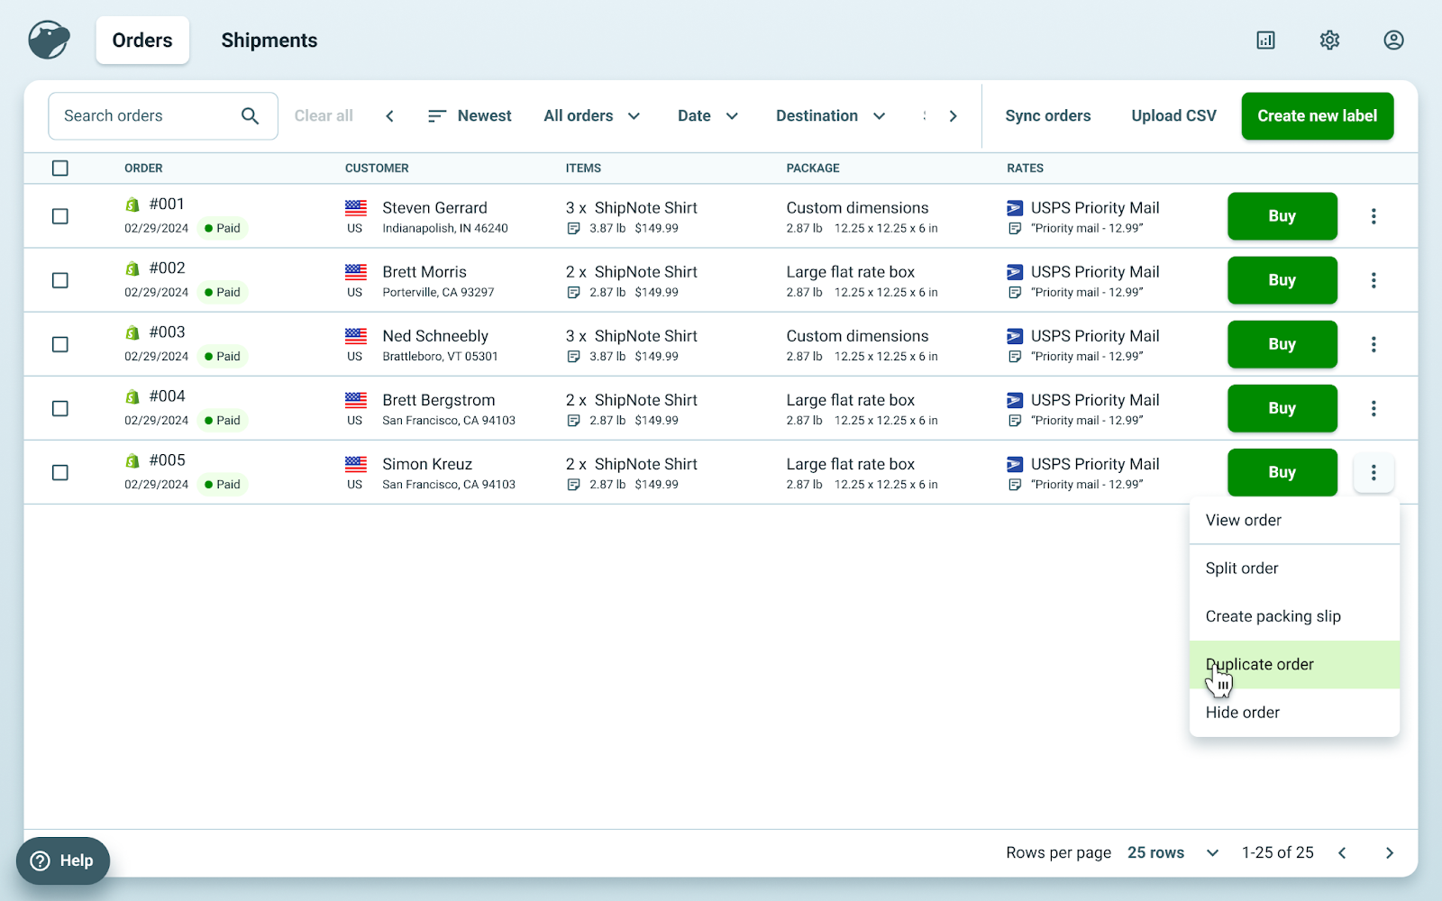The width and height of the screenshot is (1442, 901).
Task: Buy label for order #003
Action: pyautogui.click(x=1282, y=344)
